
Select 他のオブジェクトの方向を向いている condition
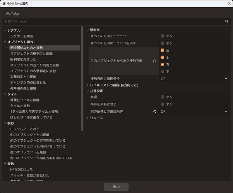click(x=38, y=141)
